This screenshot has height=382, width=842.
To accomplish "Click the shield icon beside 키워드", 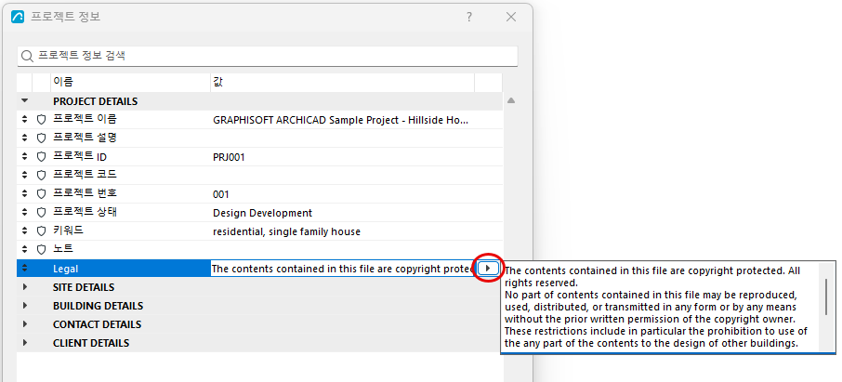I will (x=41, y=231).
